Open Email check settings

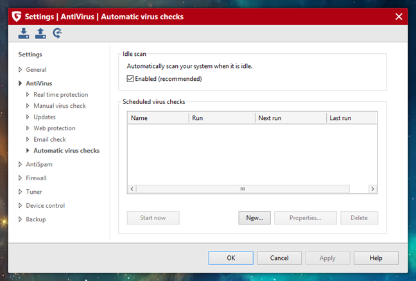point(49,139)
